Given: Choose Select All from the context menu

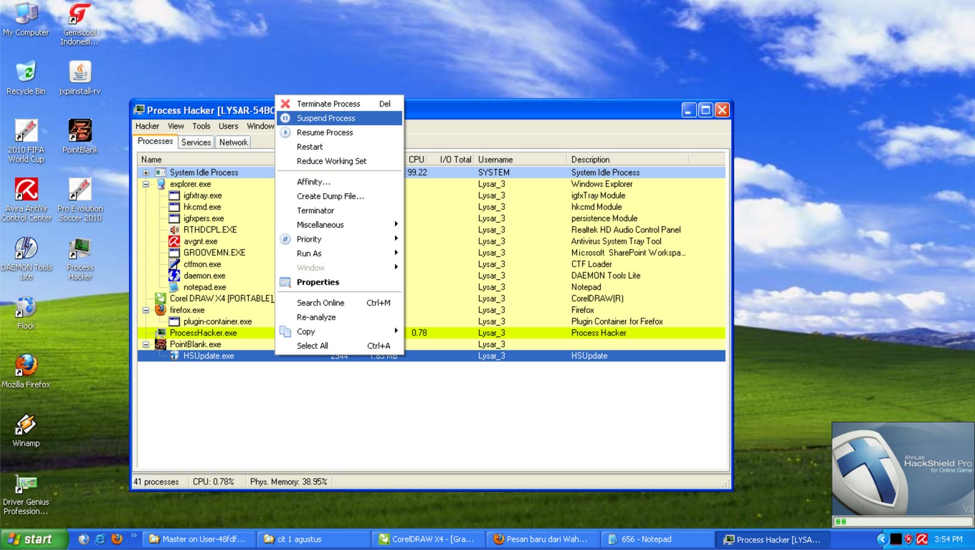Looking at the screenshot, I should coord(339,345).
